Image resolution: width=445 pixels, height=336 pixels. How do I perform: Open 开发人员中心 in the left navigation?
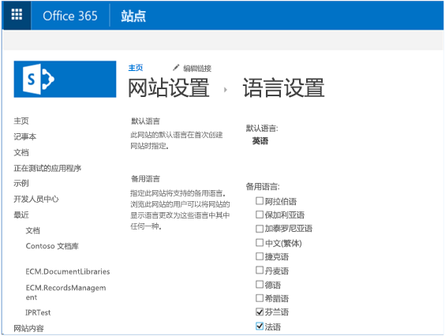tap(36, 199)
